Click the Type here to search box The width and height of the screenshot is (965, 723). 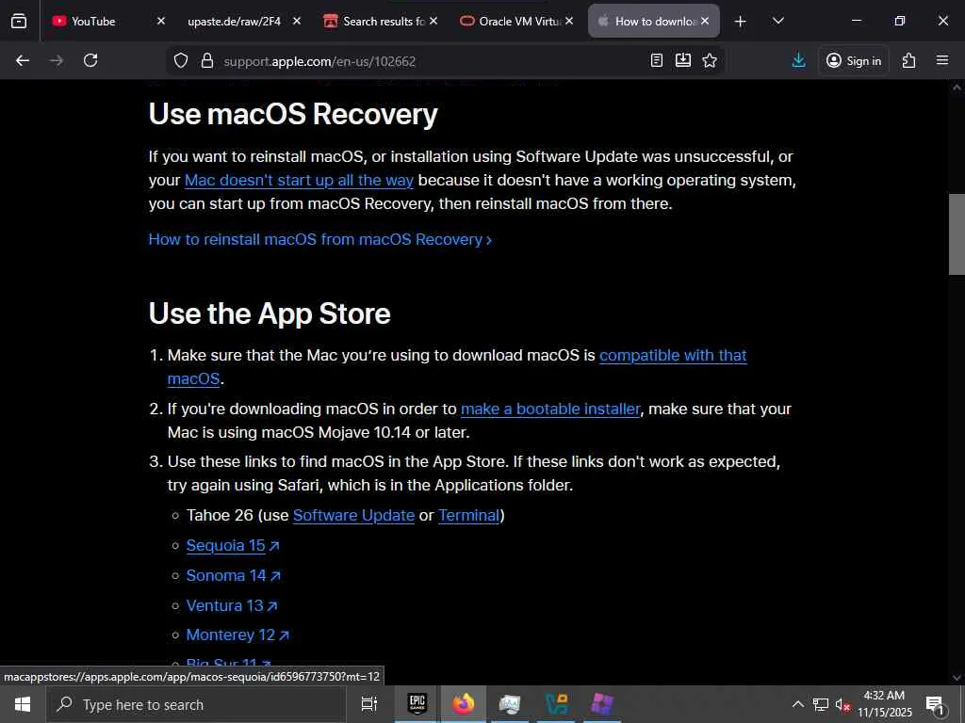click(x=196, y=704)
